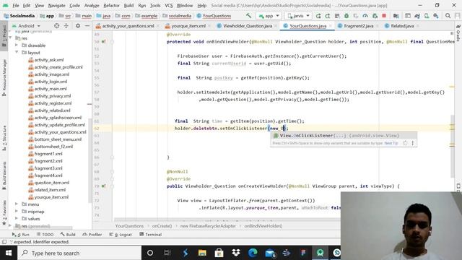
Task: Select View.OnClickListener completion suggestion
Action: tap(344, 136)
